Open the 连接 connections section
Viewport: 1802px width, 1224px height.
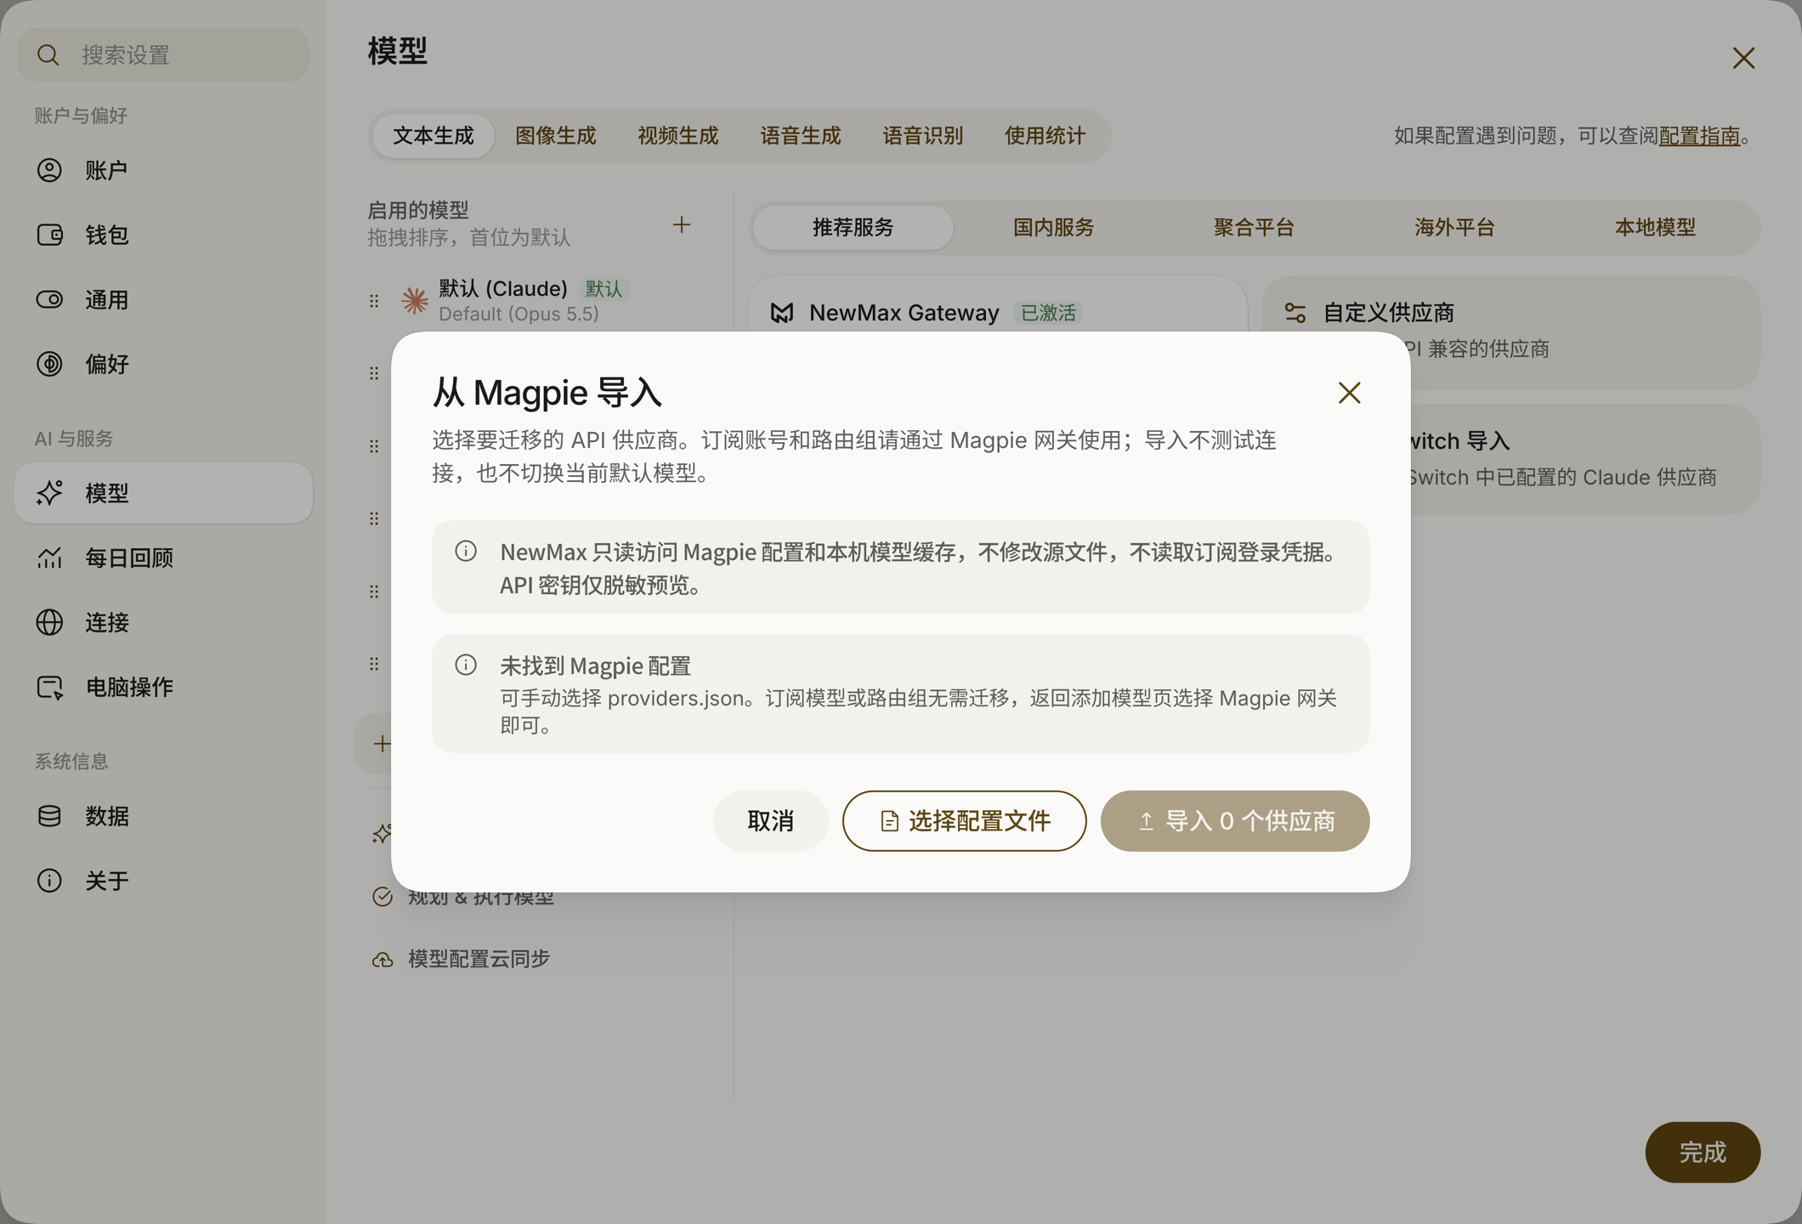pos(163,622)
